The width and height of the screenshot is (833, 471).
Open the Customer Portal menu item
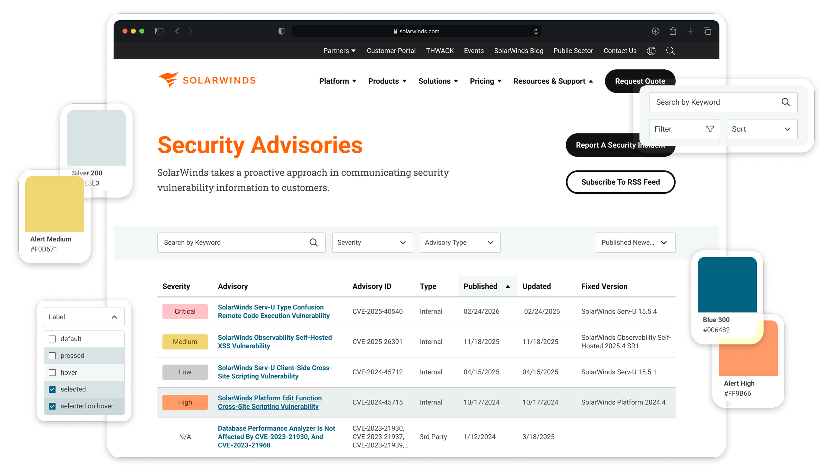point(391,51)
